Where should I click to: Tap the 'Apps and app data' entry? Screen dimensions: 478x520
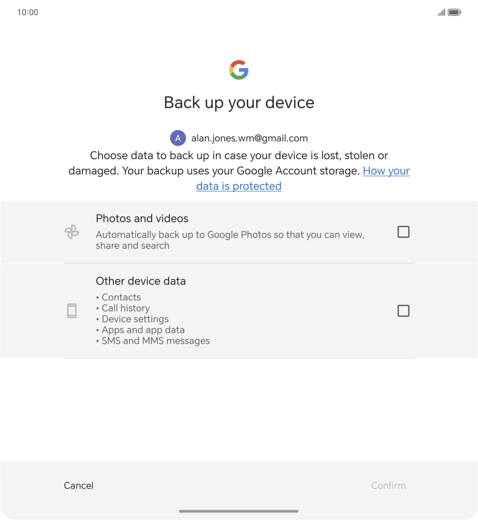pos(143,330)
